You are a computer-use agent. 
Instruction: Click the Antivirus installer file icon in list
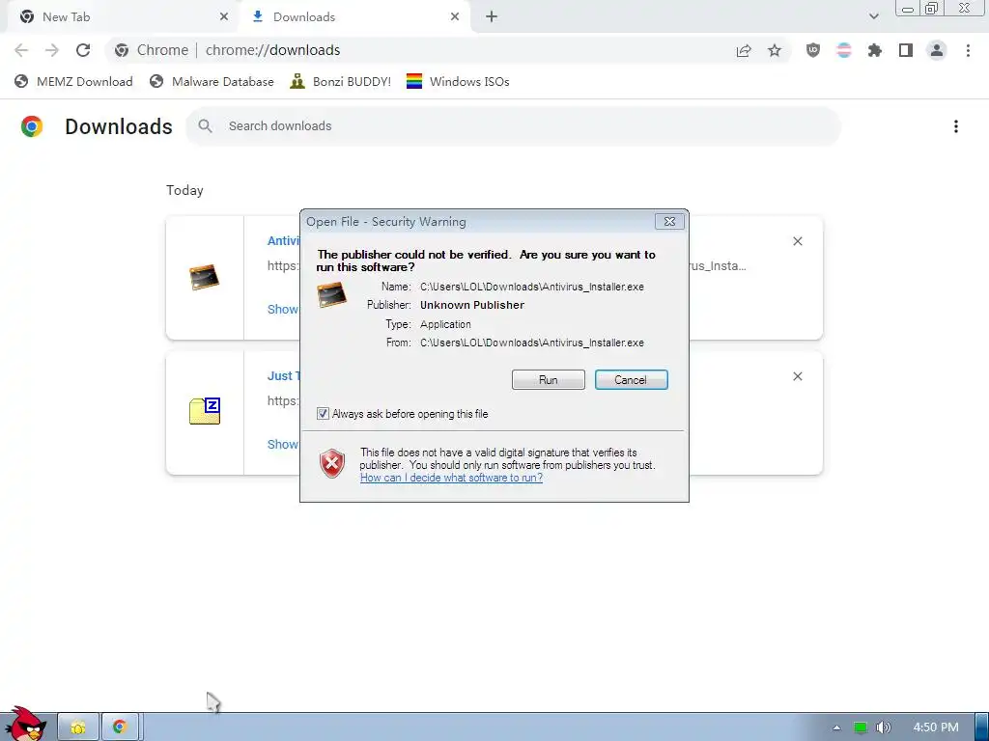coord(205,277)
